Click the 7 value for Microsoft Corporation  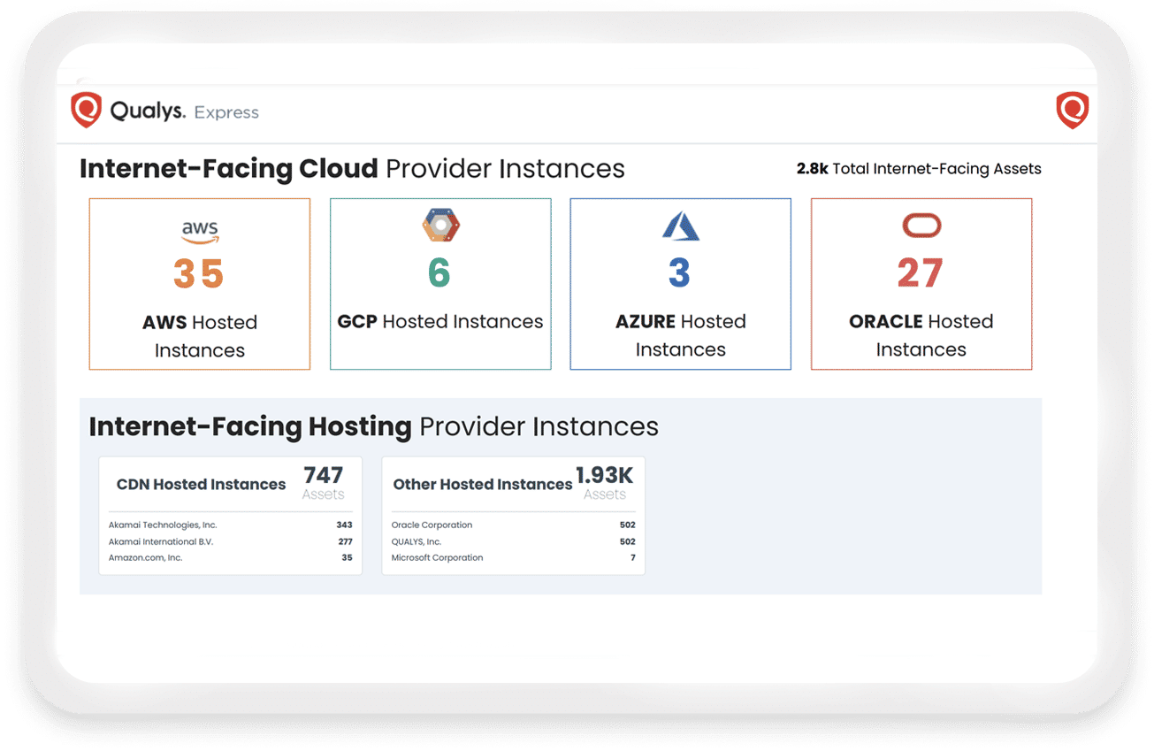(x=633, y=558)
